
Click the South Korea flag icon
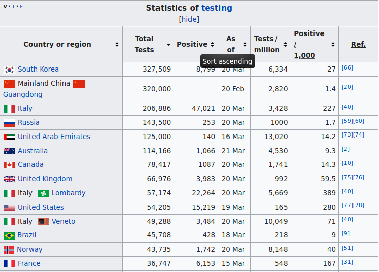click(9, 70)
